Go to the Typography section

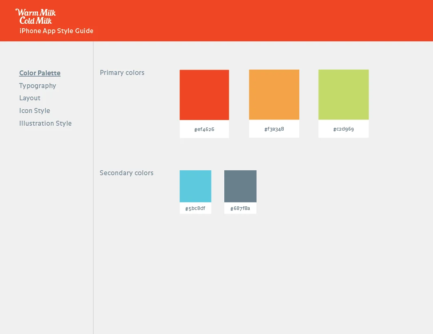pyautogui.click(x=38, y=86)
